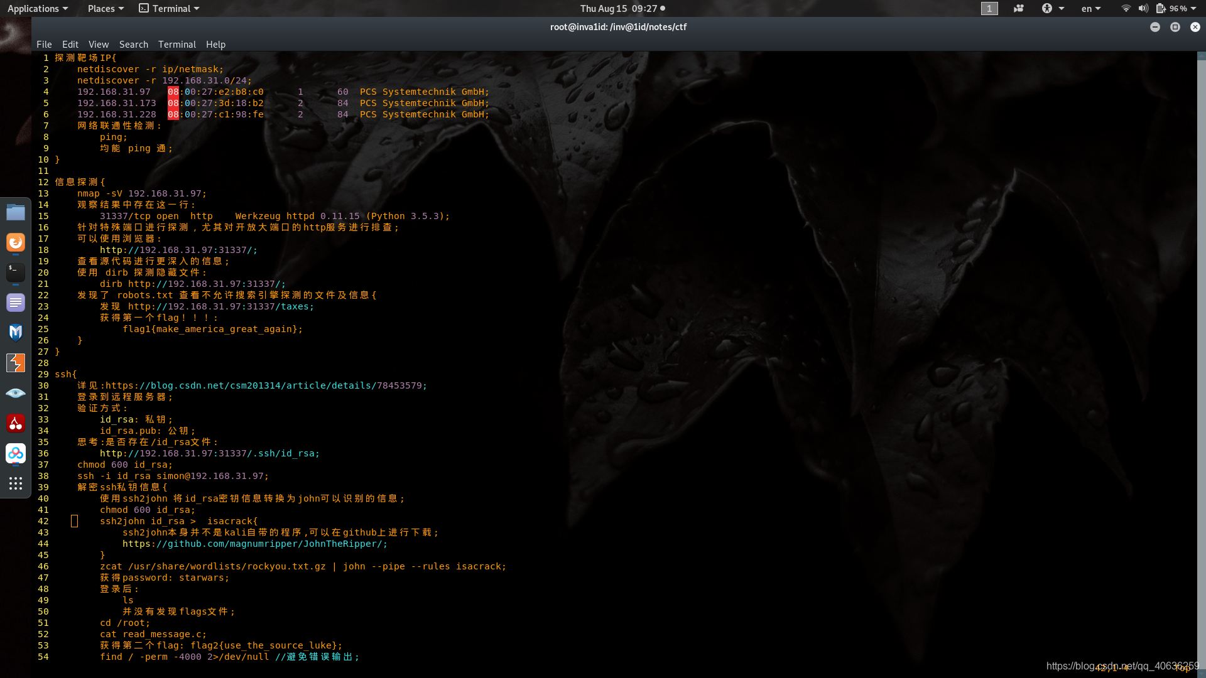Open the Files manager dock icon
1206x678 pixels.
[x=16, y=212]
